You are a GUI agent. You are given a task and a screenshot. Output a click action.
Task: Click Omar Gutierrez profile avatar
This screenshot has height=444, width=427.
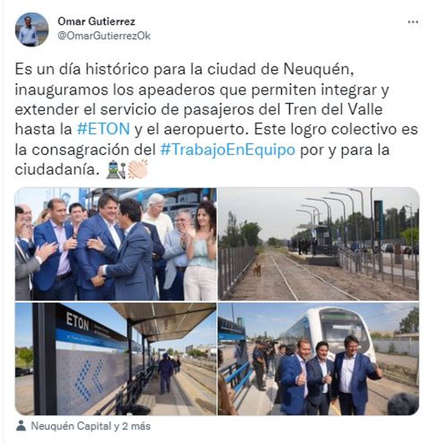(32, 29)
